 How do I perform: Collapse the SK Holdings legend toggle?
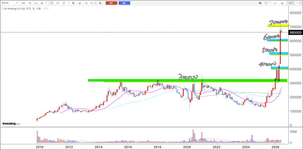pyautogui.click(x=2, y=9)
